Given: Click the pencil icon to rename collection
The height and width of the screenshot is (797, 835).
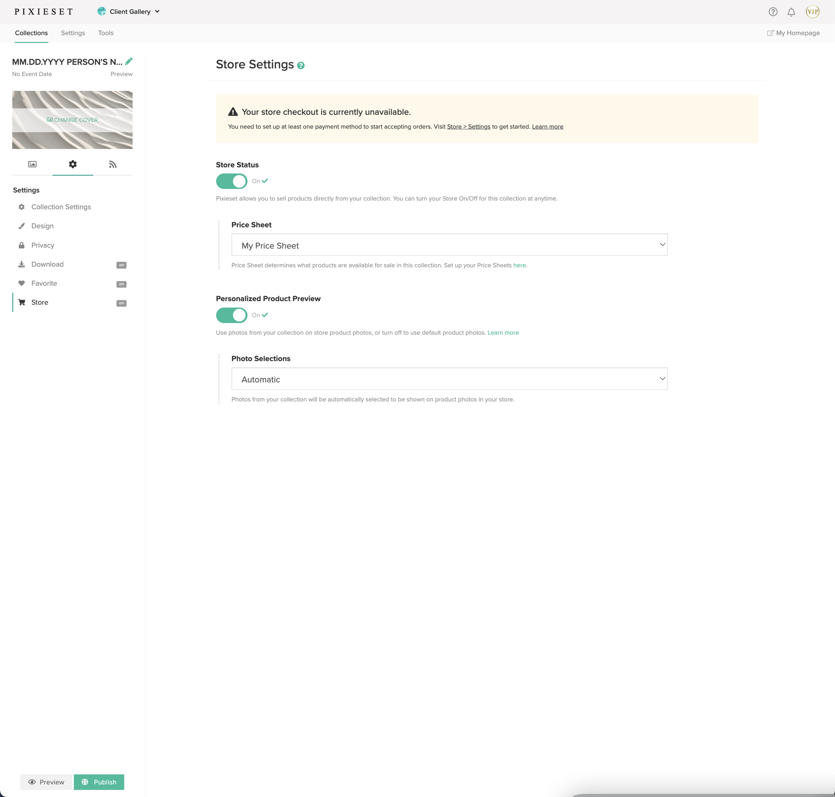Looking at the screenshot, I should [x=129, y=61].
